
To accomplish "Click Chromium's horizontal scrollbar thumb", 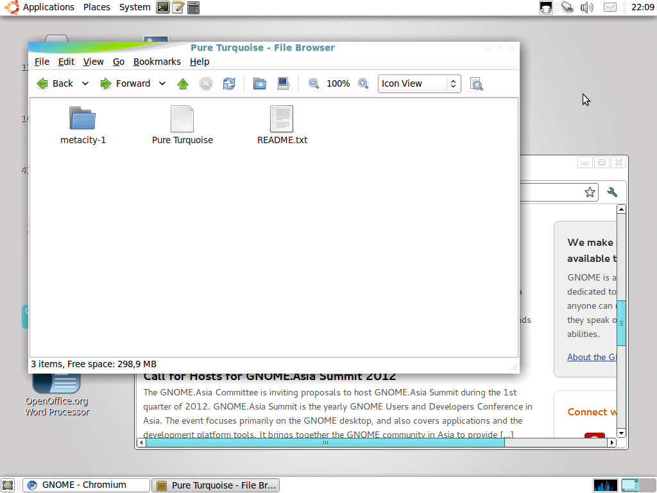I will tap(325, 443).
